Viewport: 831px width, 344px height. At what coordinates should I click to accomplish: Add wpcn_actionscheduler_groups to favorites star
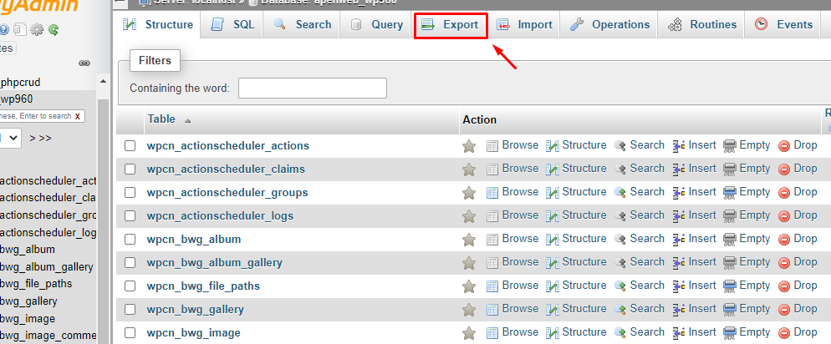pyautogui.click(x=469, y=193)
